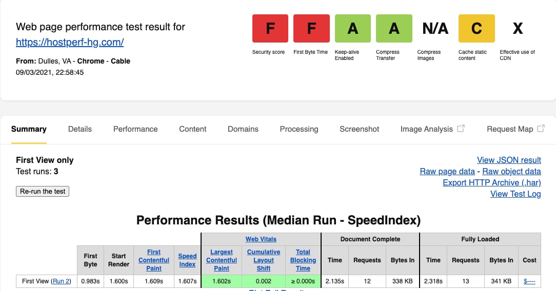Click the 1.609s First Contentful Paint value
The image size is (556, 291).
coord(154,281)
